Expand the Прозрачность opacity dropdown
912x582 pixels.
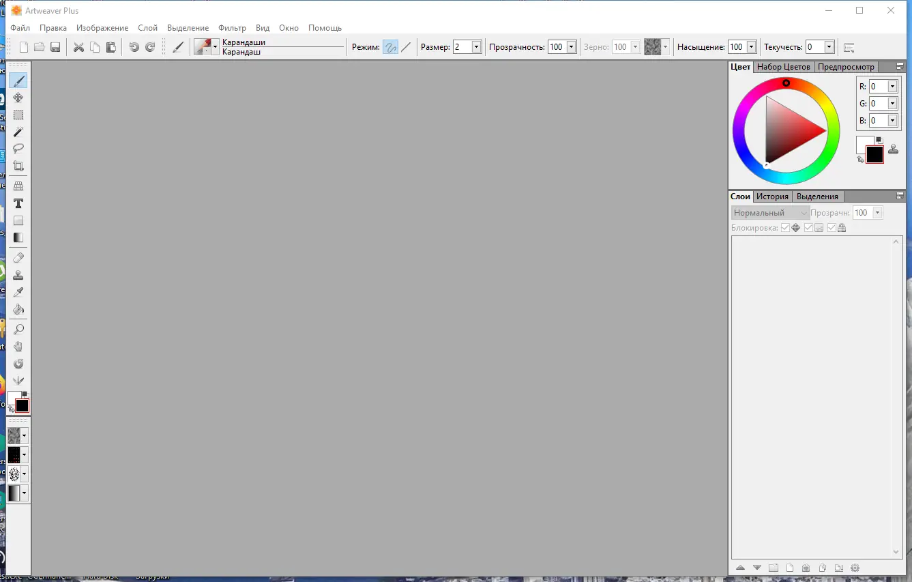click(570, 46)
